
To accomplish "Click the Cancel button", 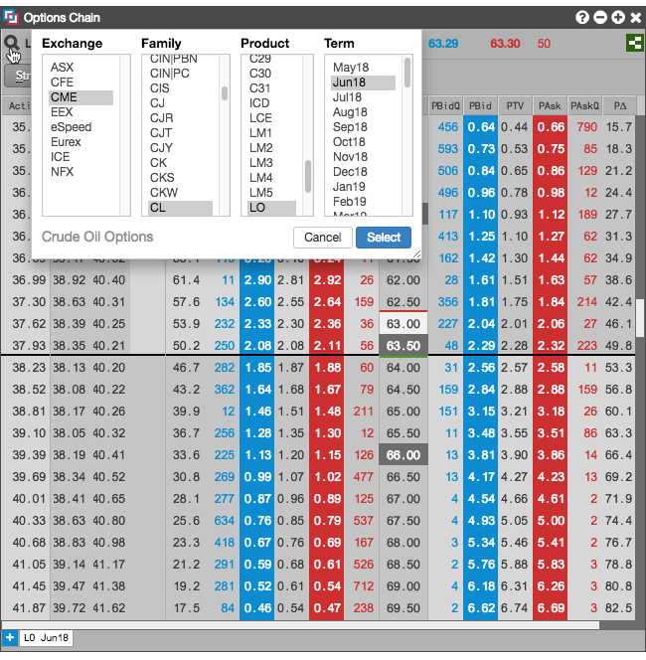I will (323, 238).
